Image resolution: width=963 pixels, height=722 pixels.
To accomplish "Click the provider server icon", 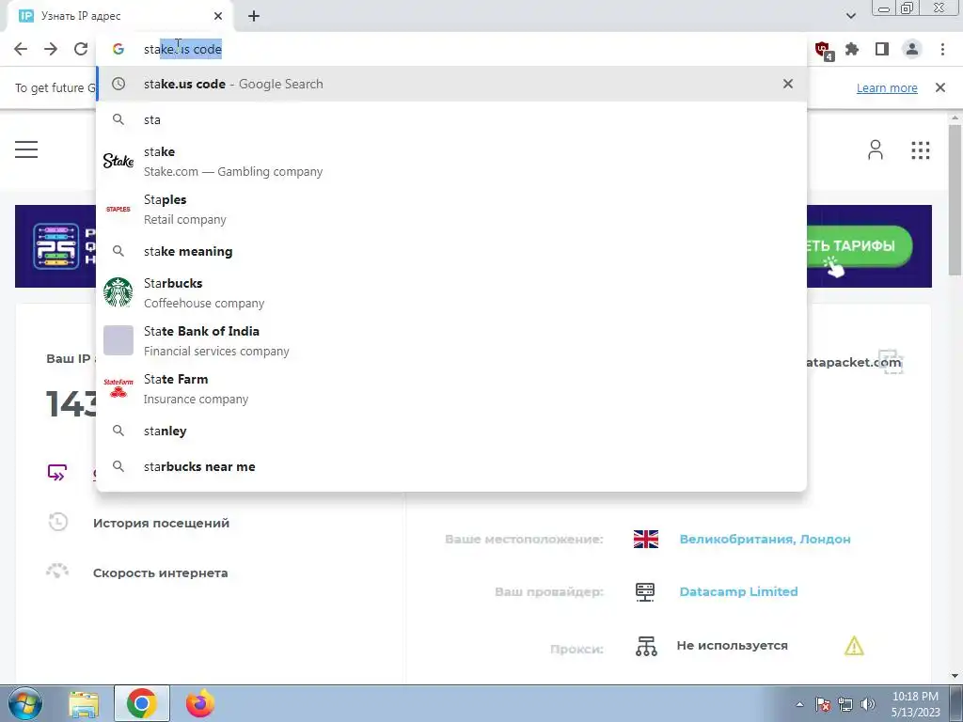I will [x=645, y=592].
